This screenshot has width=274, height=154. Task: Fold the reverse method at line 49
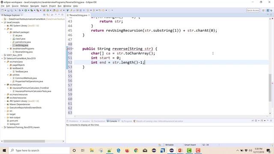coord(73,48)
